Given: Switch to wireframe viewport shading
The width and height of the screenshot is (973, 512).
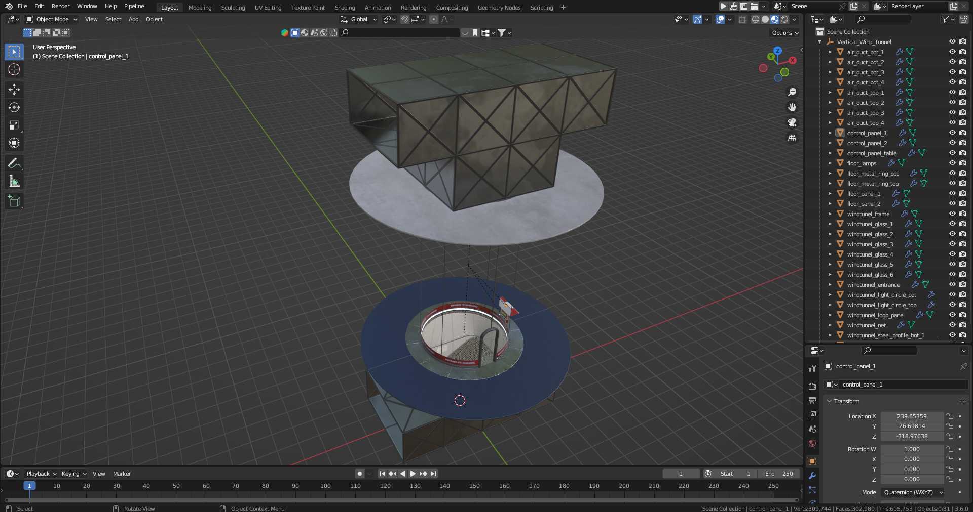Looking at the screenshot, I should pos(756,19).
